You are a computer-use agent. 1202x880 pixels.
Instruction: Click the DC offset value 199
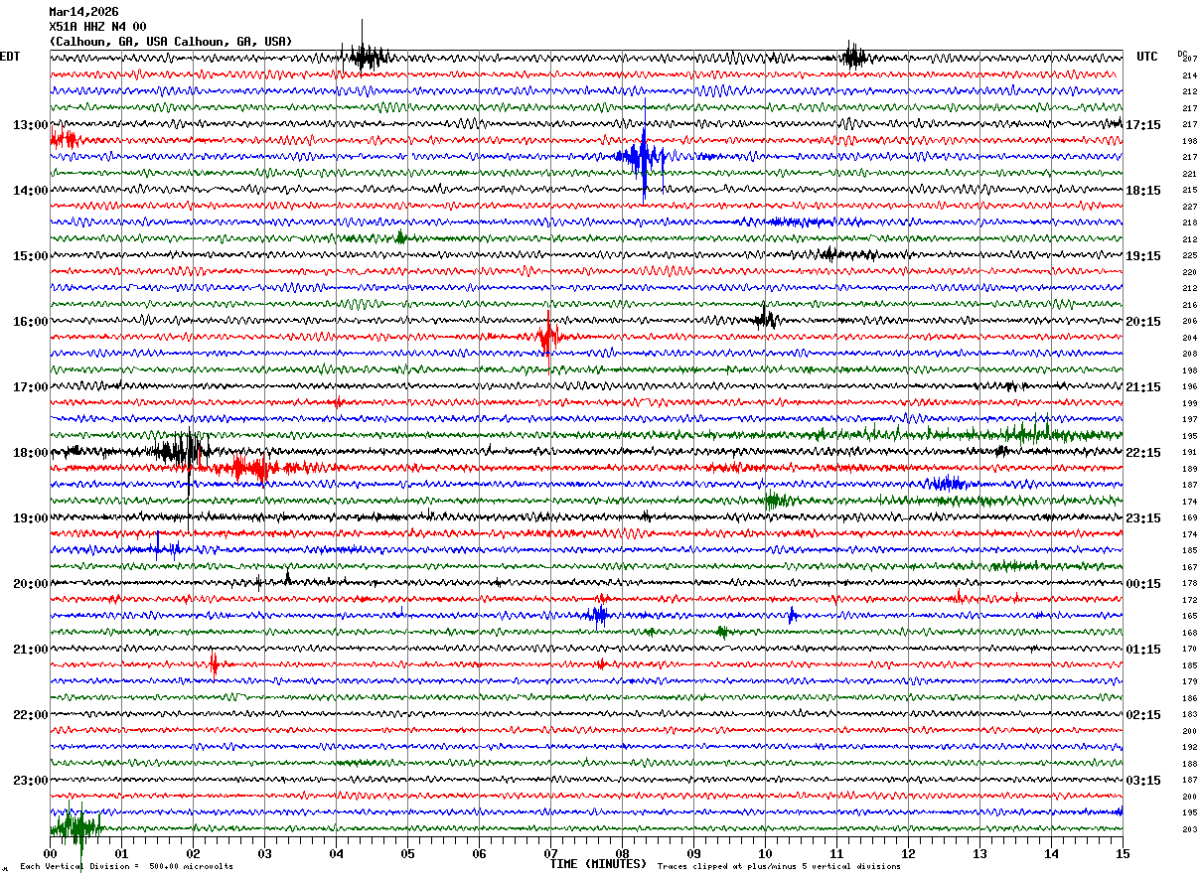1189,403
